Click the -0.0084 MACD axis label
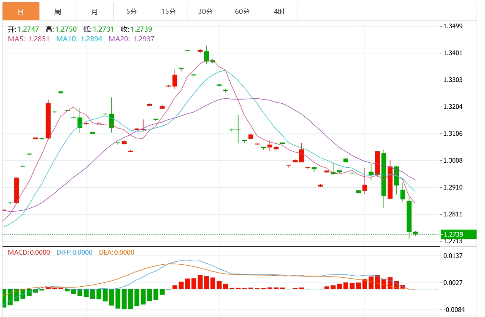The width and height of the screenshot is (485, 317). coord(453,309)
